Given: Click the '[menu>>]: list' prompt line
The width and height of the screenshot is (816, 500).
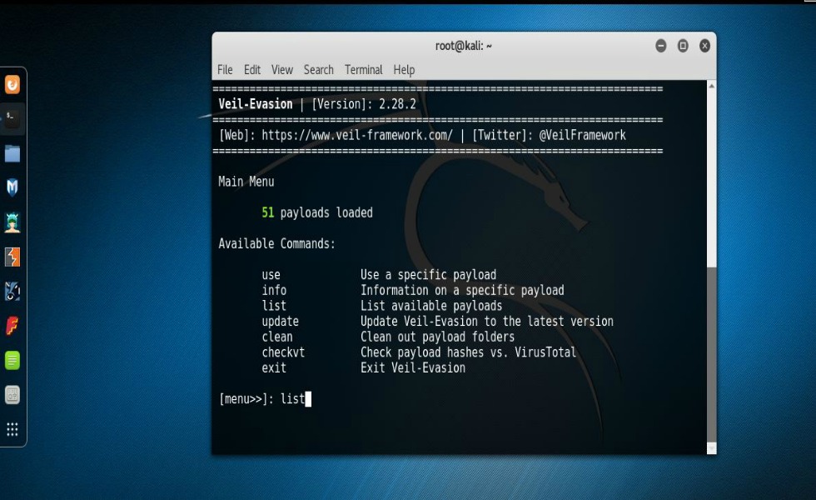Looking at the screenshot, I should [265, 399].
